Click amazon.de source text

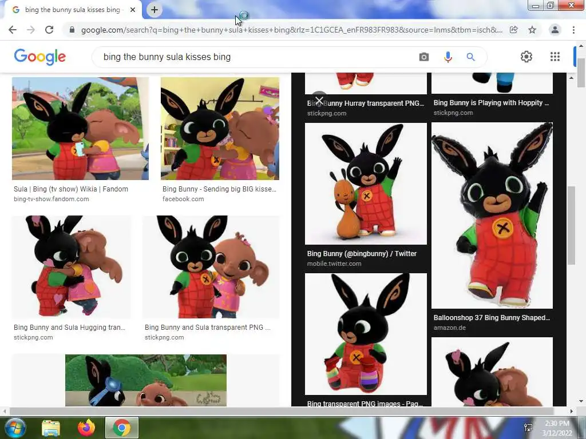450,328
